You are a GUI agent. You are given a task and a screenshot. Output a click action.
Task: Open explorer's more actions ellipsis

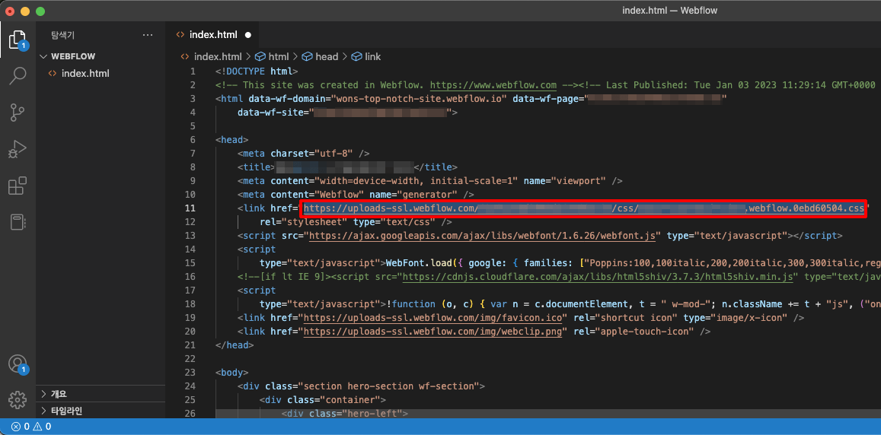[x=148, y=35]
